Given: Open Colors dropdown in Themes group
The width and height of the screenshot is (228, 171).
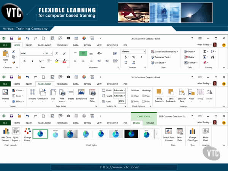Looking at the screenshot, I should [x=18, y=90].
